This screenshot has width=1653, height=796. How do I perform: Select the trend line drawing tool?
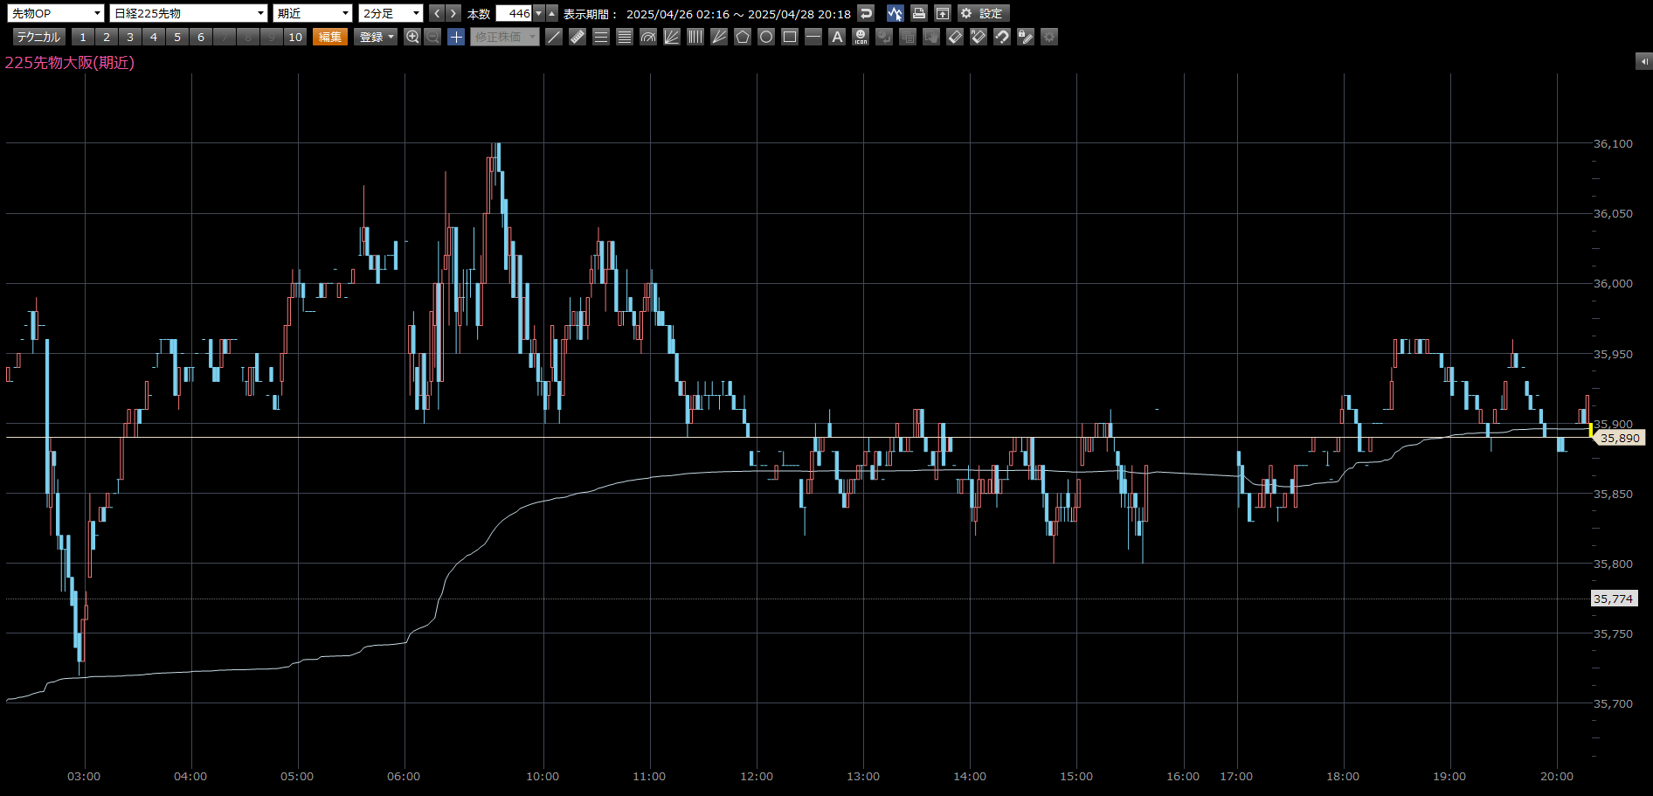point(554,37)
